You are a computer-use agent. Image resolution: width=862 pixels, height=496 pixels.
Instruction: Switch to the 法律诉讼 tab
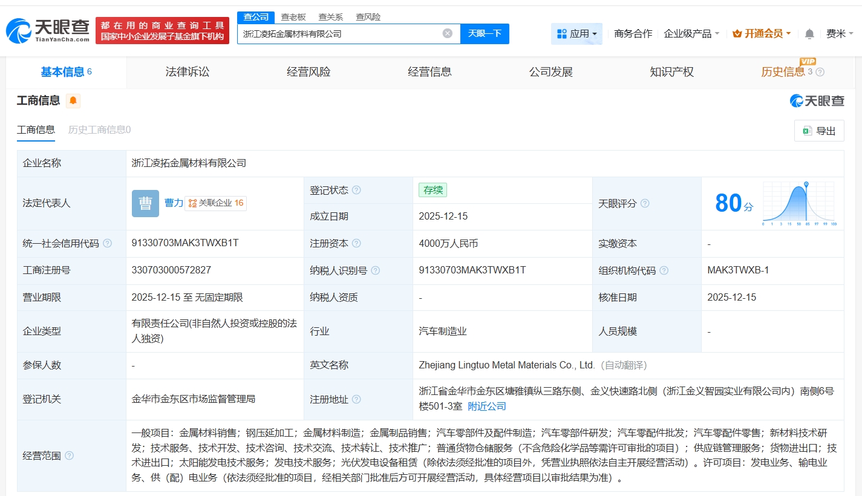tap(188, 72)
